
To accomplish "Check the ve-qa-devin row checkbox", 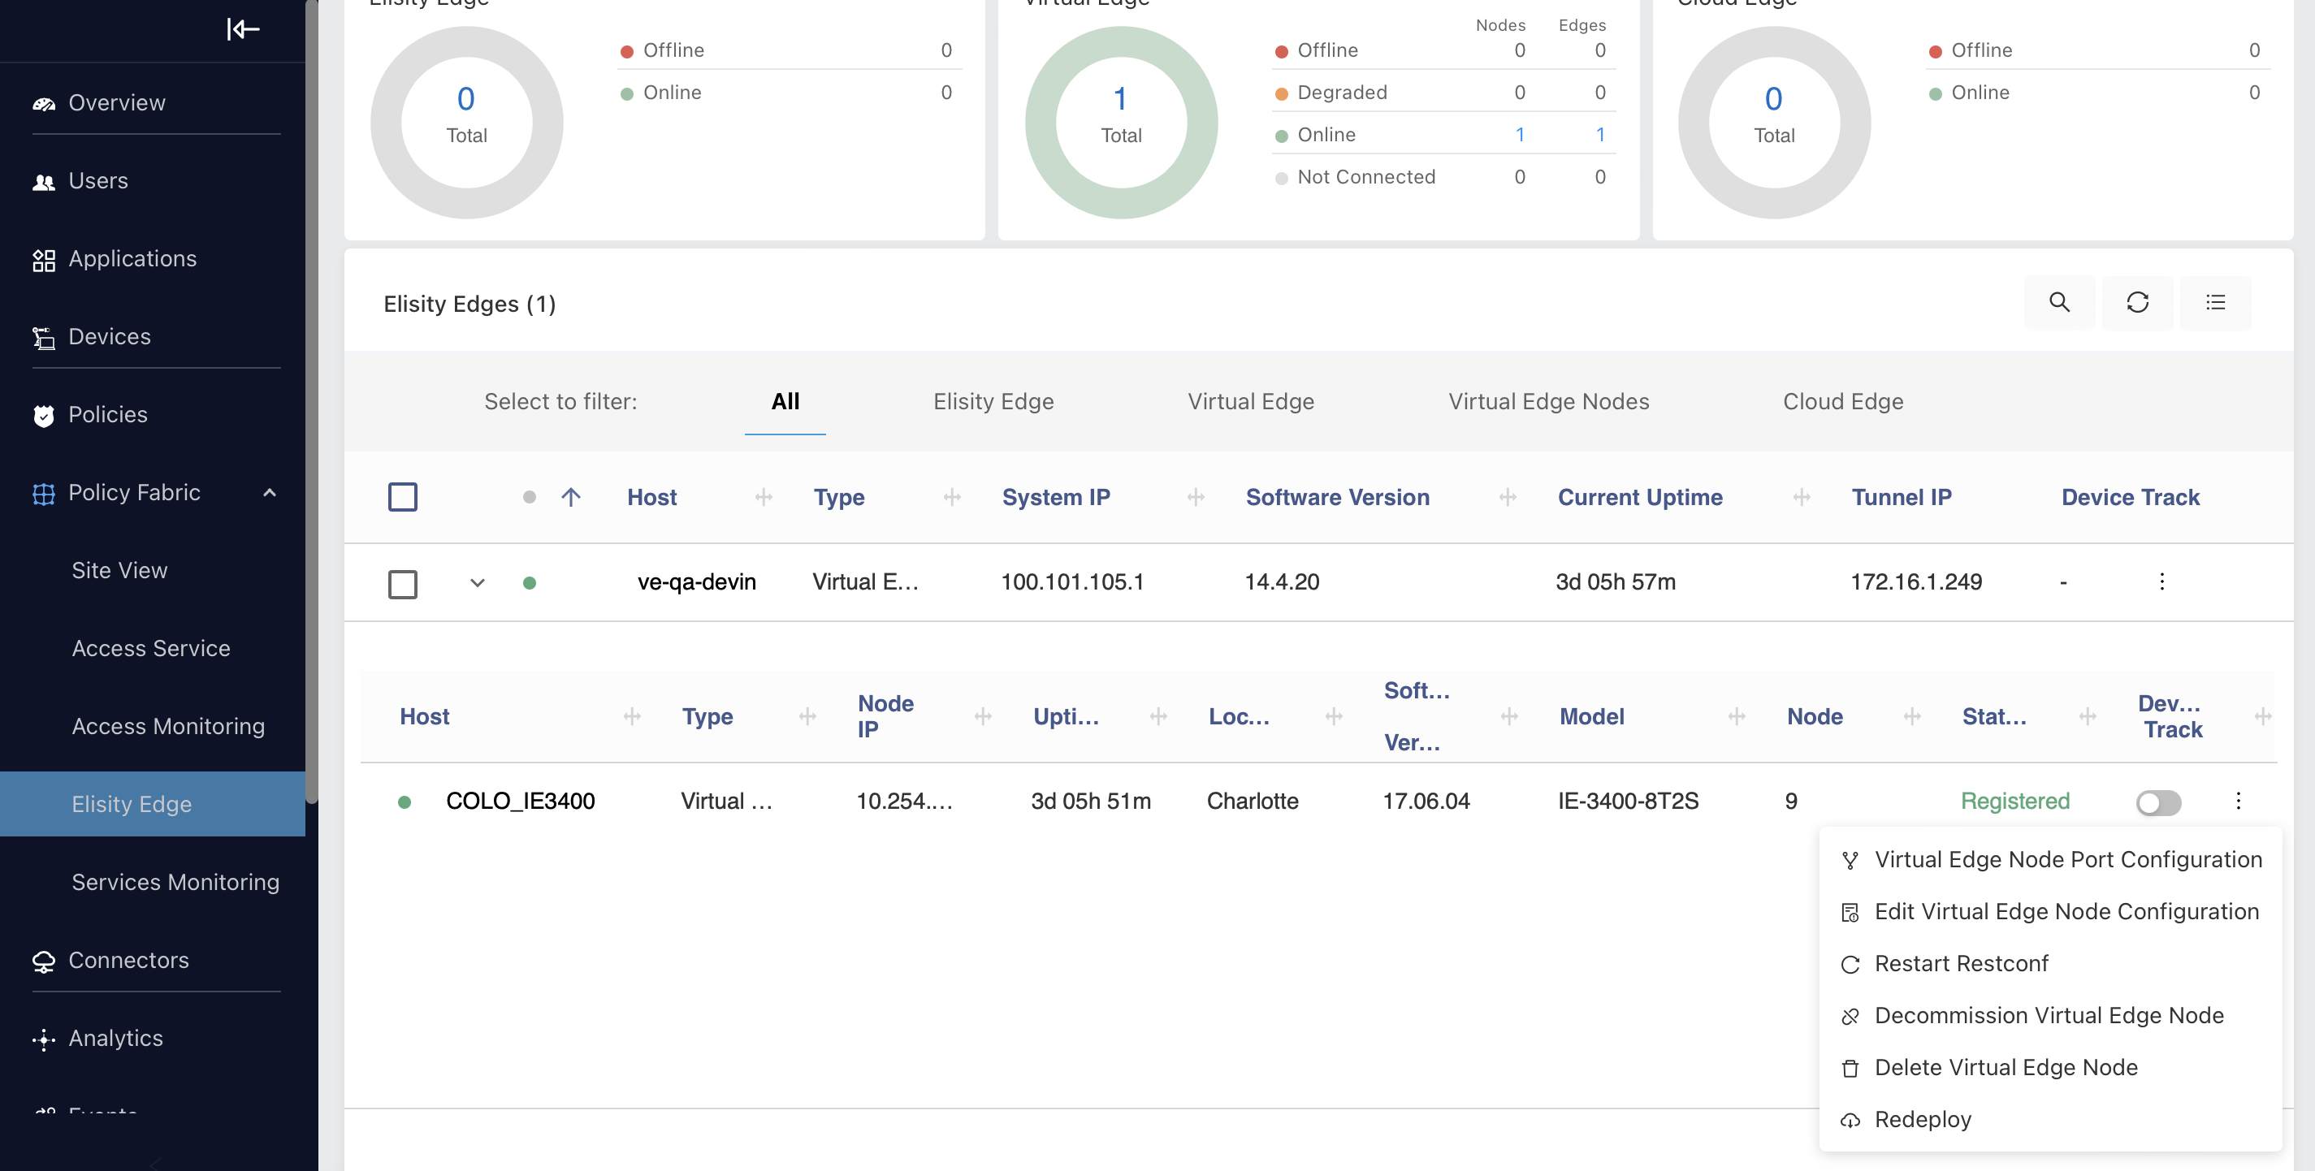I will click(403, 584).
